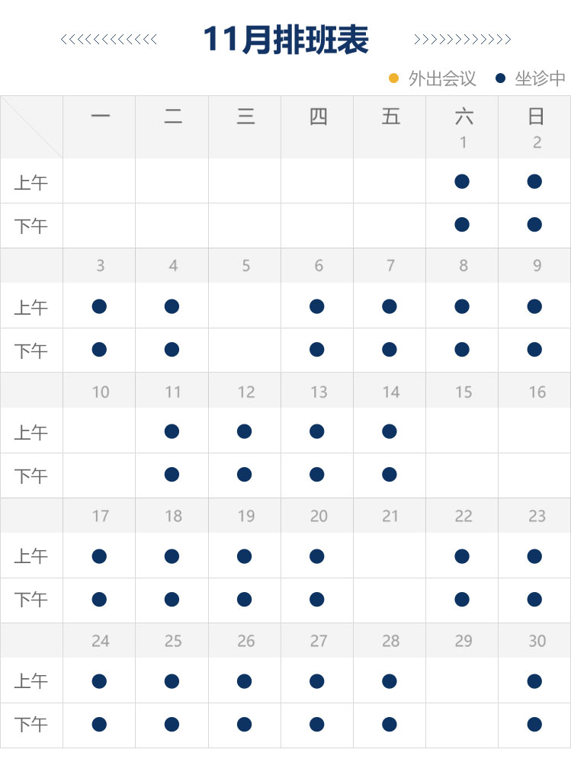Image resolution: width=571 pixels, height=762 pixels.
Task: Click the Friday 14th afternoon dot
Action: coord(390,475)
